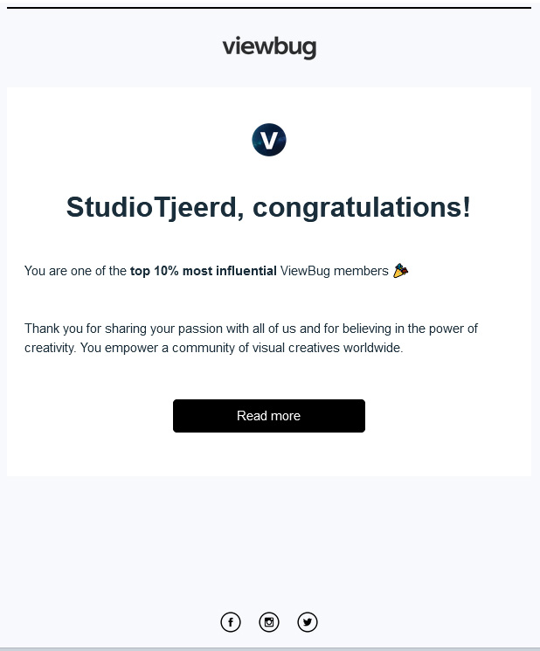Screen dimensions: 540x651
Task: Click the viewbug wordmark logo
Action: click(269, 47)
